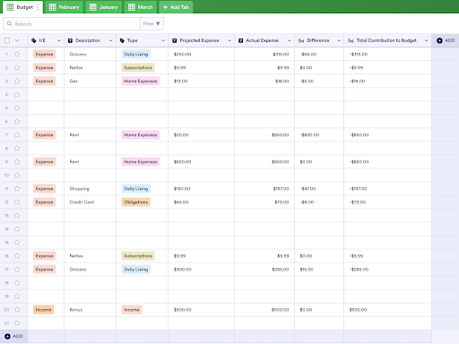The width and height of the screenshot is (459, 344).
Task: Star row 20 Bonus income entry
Action: (17, 310)
